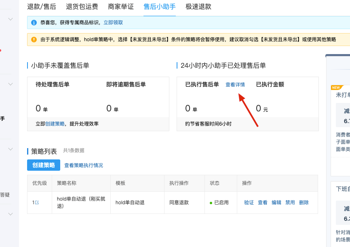Open the 退货包运费 tab
This screenshot has width=350, height=247.
pos(82,7)
